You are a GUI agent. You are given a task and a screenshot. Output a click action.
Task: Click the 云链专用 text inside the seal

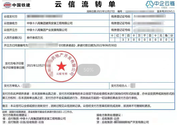[x=62, y=74]
